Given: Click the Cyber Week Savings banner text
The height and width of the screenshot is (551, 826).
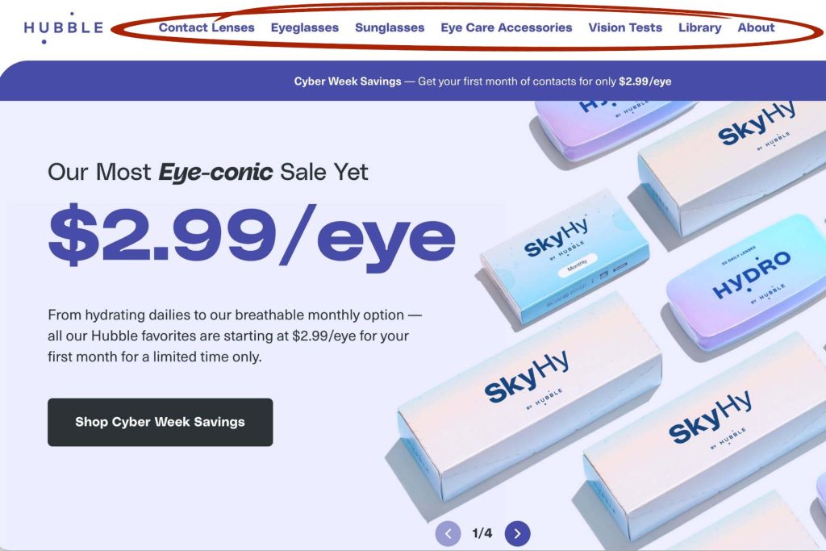Looking at the screenshot, I should coord(348,81).
